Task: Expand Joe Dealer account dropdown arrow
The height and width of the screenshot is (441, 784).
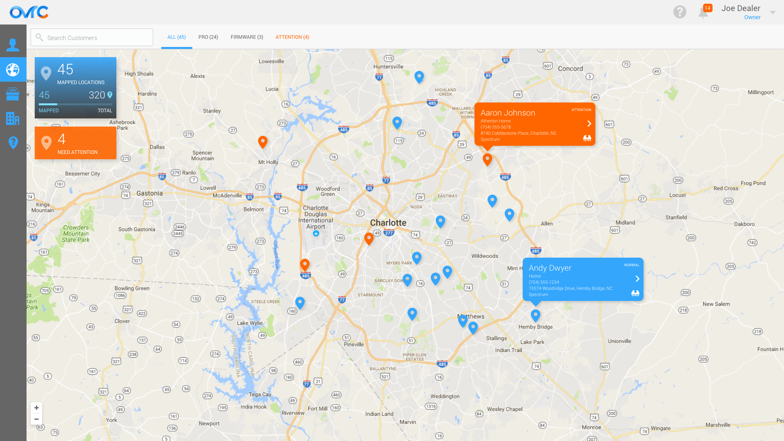Action: [x=773, y=12]
